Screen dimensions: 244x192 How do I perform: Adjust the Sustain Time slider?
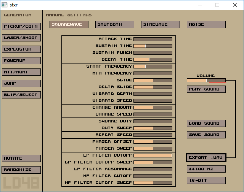(x=153, y=46)
